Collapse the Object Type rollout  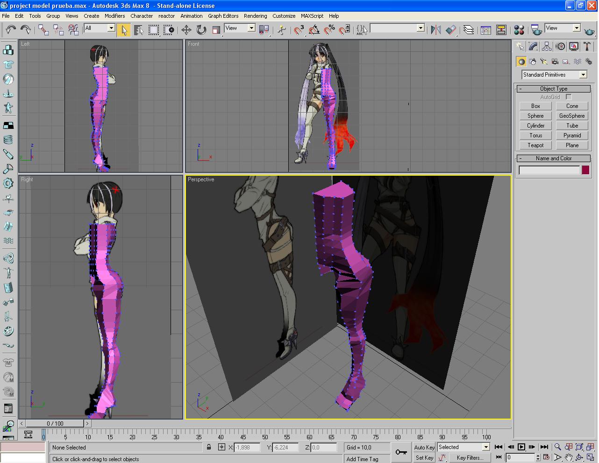554,89
